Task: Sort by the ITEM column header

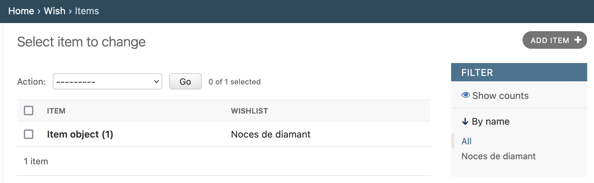Action: (x=56, y=111)
